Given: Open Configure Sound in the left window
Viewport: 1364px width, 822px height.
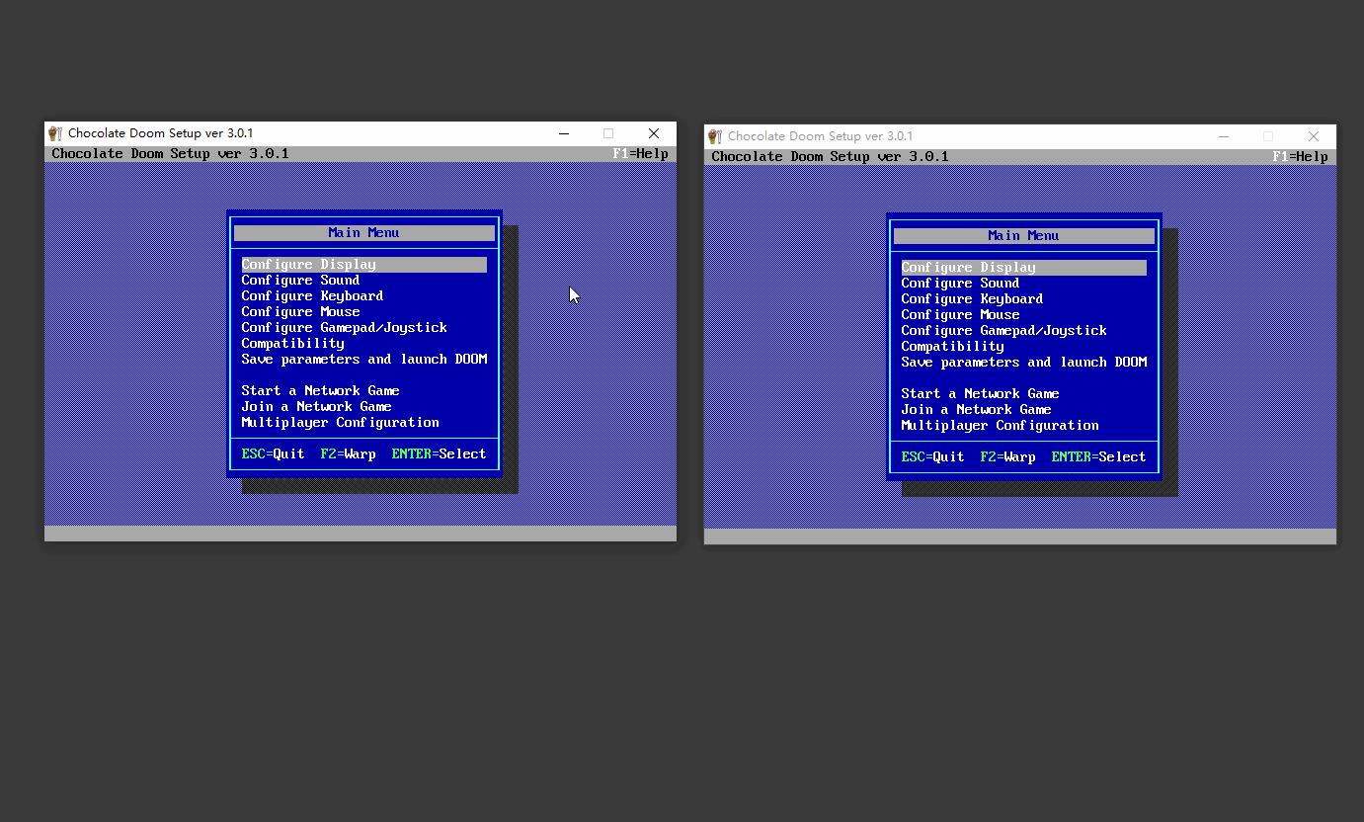Looking at the screenshot, I should click(x=300, y=281).
